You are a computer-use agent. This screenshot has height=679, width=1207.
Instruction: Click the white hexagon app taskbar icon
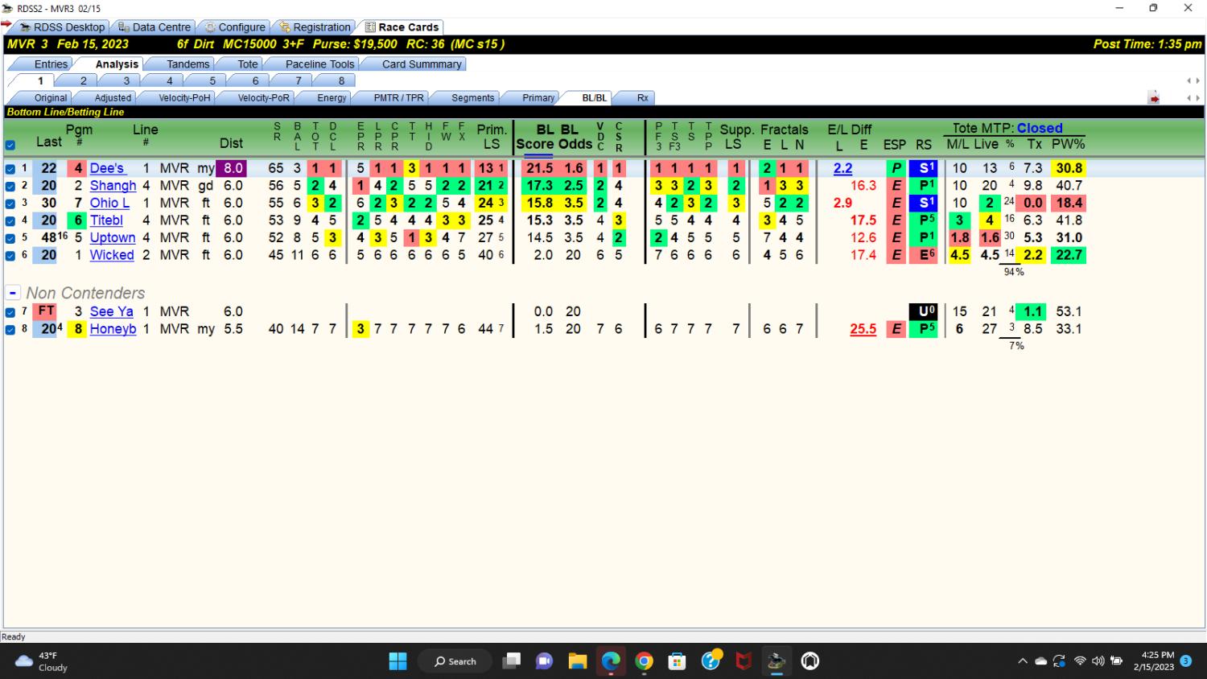point(810,661)
